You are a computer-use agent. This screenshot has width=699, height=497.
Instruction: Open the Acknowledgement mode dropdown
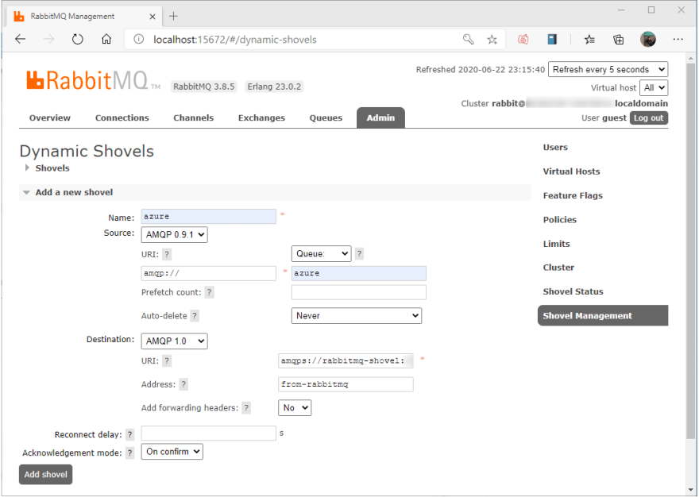(x=172, y=452)
